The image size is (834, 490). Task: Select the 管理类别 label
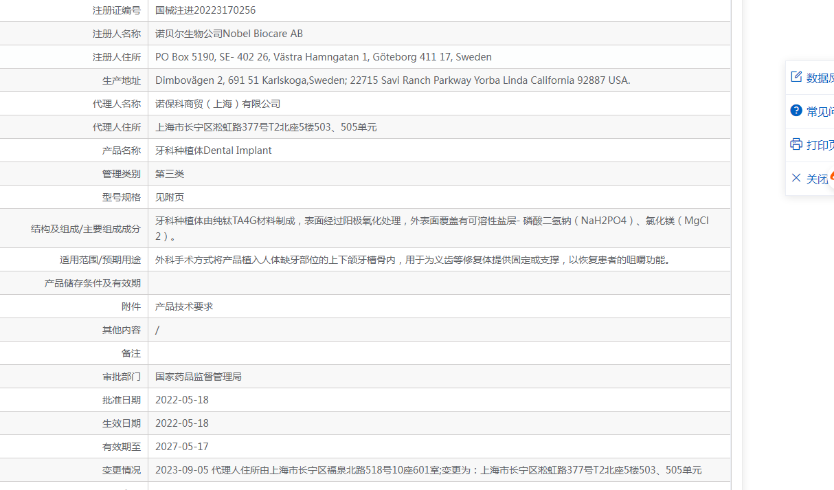pyautogui.click(x=122, y=174)
